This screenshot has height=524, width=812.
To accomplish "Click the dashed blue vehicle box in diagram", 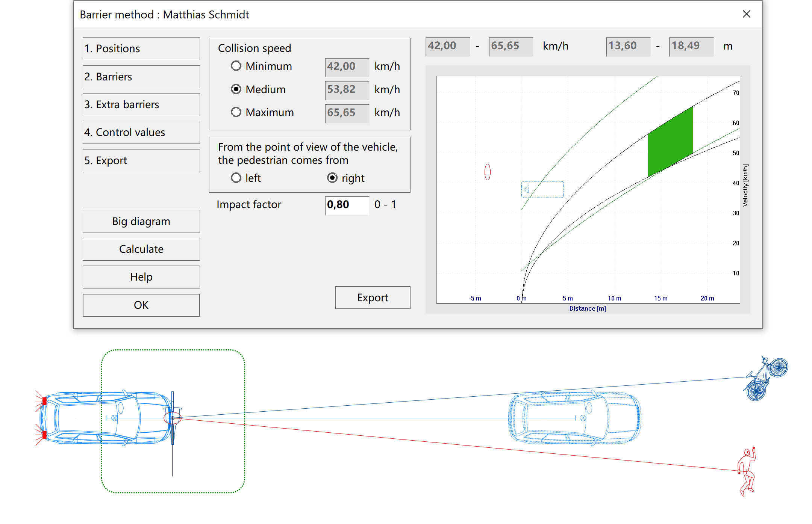I will pos(542,189).
